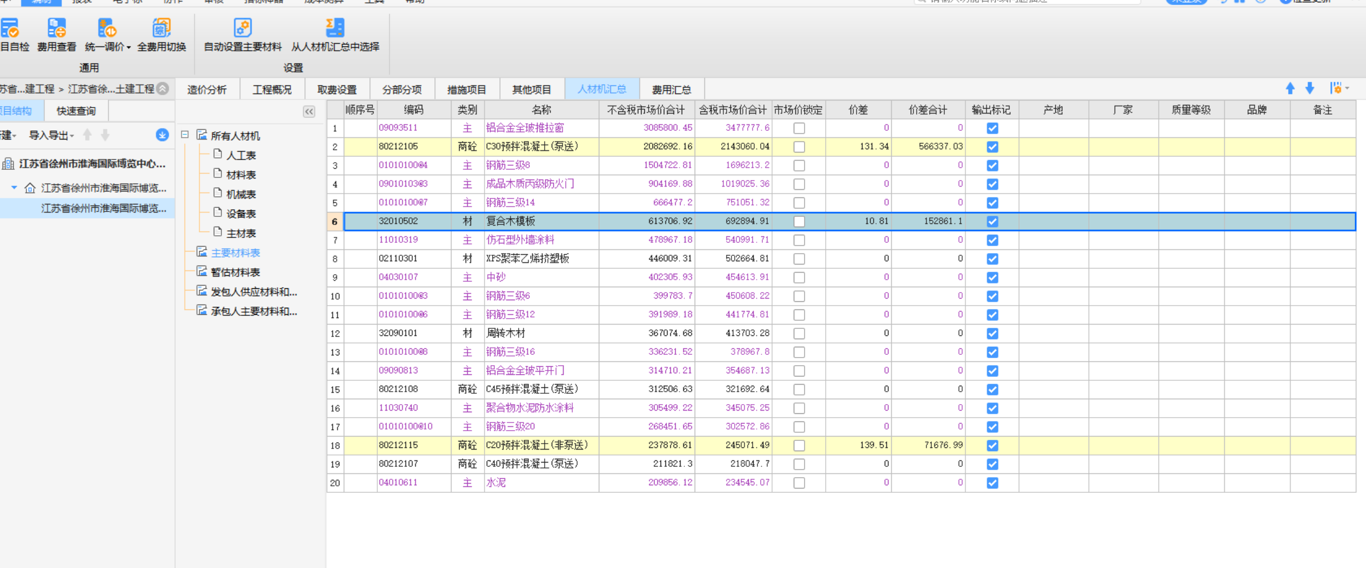Click 江苏省徐…土建工程 breadcrumb
The image size is (1366, 568).
pyautogui.click(x=111, y=89)
